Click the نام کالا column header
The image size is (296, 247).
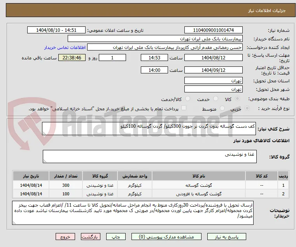tap(199, 176)
